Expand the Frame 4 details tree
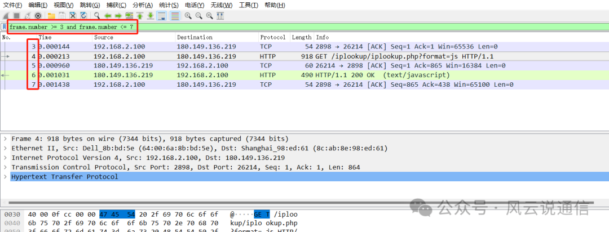This screenshot has height=232, width=609. point(6,139)
